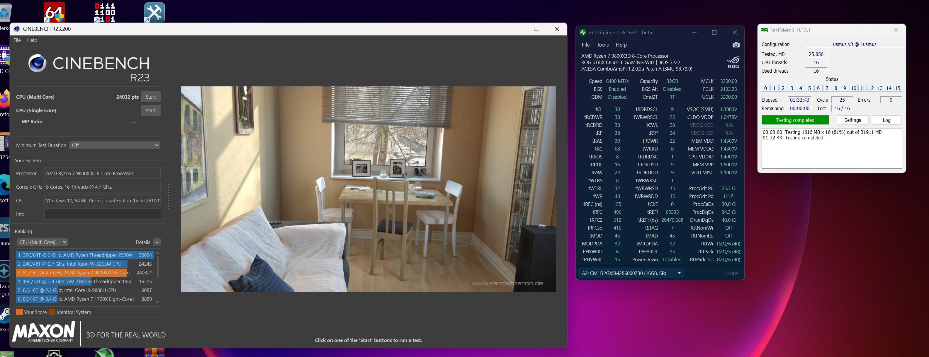Click the Cinebench sphere logo icon
Screen dimensions: 929x357
click(38, 63)
